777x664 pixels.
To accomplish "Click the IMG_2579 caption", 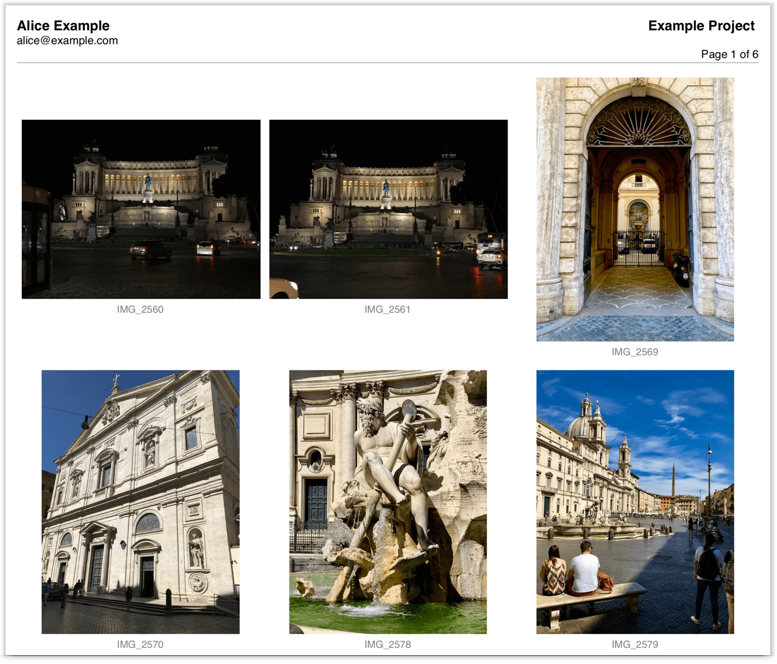I will click(x=635, y=644).
